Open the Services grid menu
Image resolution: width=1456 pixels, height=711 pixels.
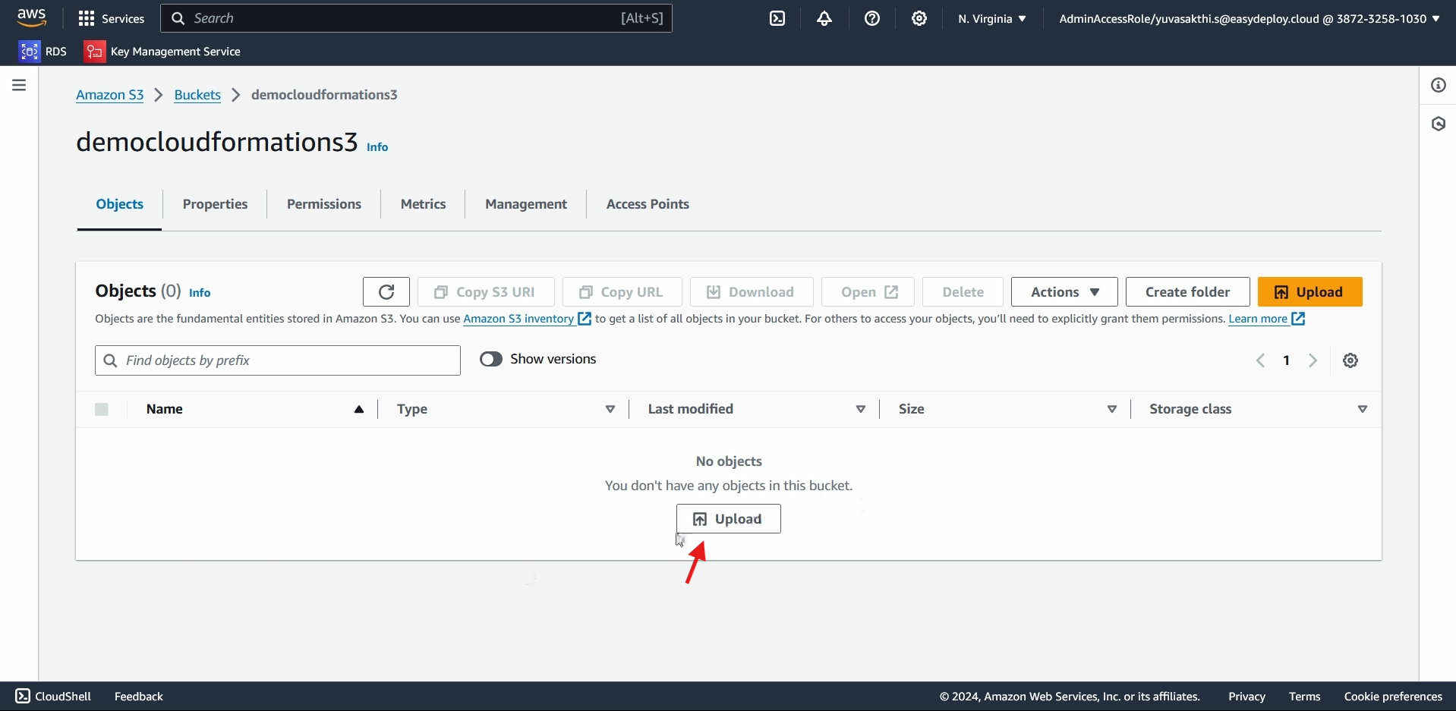click(111, 18)
